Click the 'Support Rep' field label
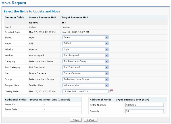The width and height of the screenshot is (171, 124). 12,85
